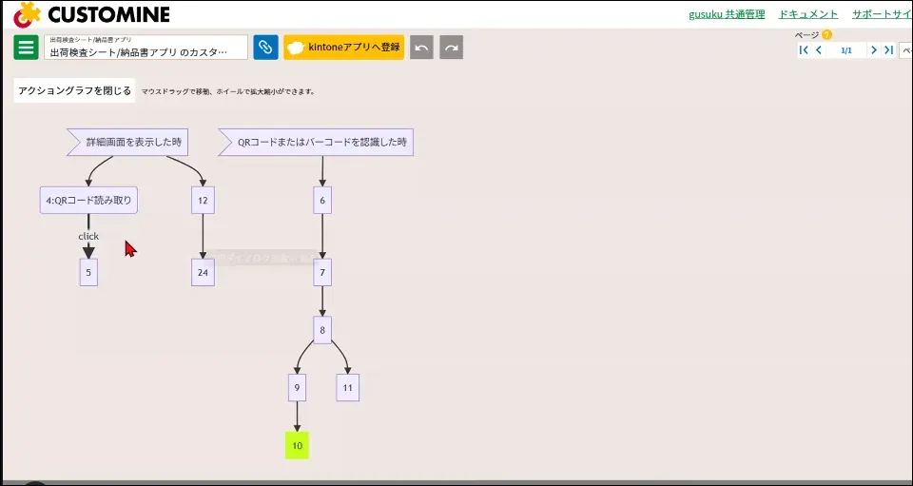Viewport: 913px width, 486px height.
Task: Jump to the last page
Action: click(x=888, y=50)
